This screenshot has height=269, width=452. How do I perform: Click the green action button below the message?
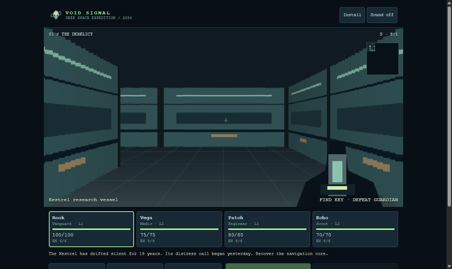click(268, 266)
